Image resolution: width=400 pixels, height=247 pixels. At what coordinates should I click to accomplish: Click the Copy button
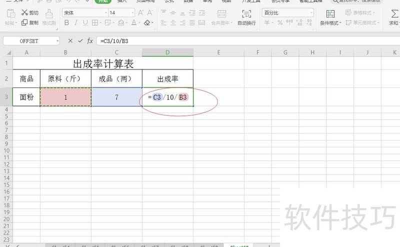pyautogui.click(x=30, y=22)
